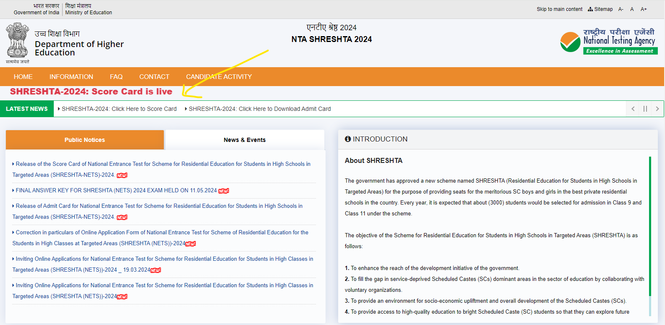Open the FAQ menu item
Viewport: 665px width, 325px height.
116,77
